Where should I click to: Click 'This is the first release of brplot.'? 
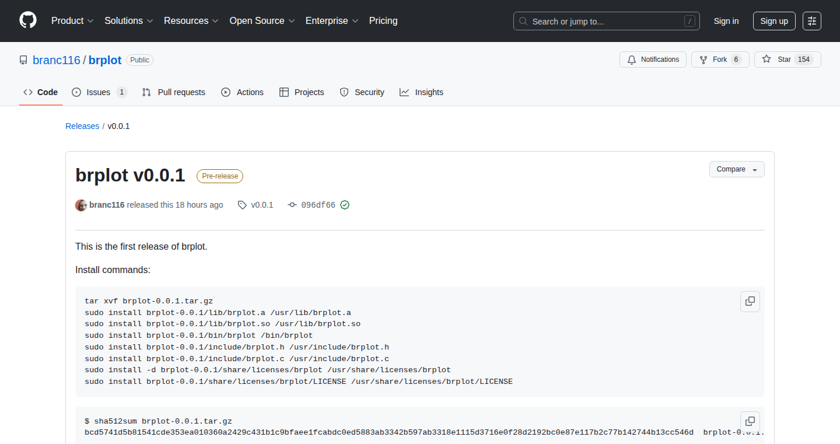pos(141,246)
